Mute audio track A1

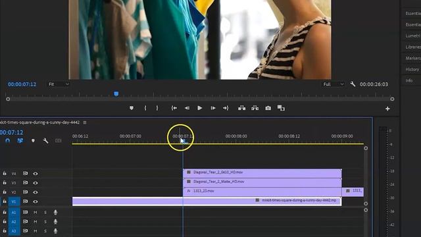click(35, 212)
